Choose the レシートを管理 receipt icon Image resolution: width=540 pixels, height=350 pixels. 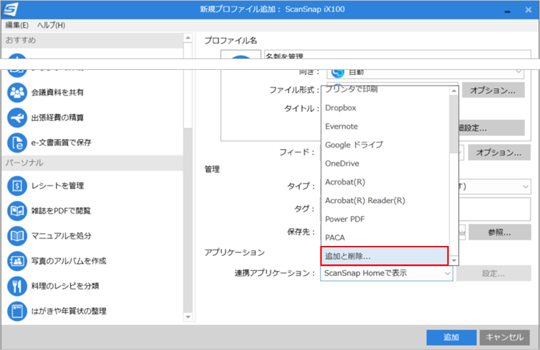coord(17,186)
